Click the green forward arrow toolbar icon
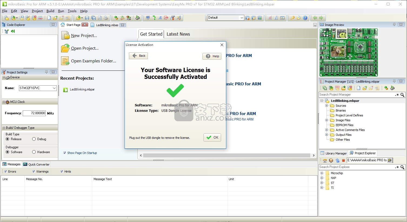The height and width of the screenshot is (222, 407). pyautogui.click(x=321, y=18)
